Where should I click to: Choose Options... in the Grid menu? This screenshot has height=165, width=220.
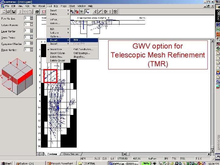click(x=58, y=36)
